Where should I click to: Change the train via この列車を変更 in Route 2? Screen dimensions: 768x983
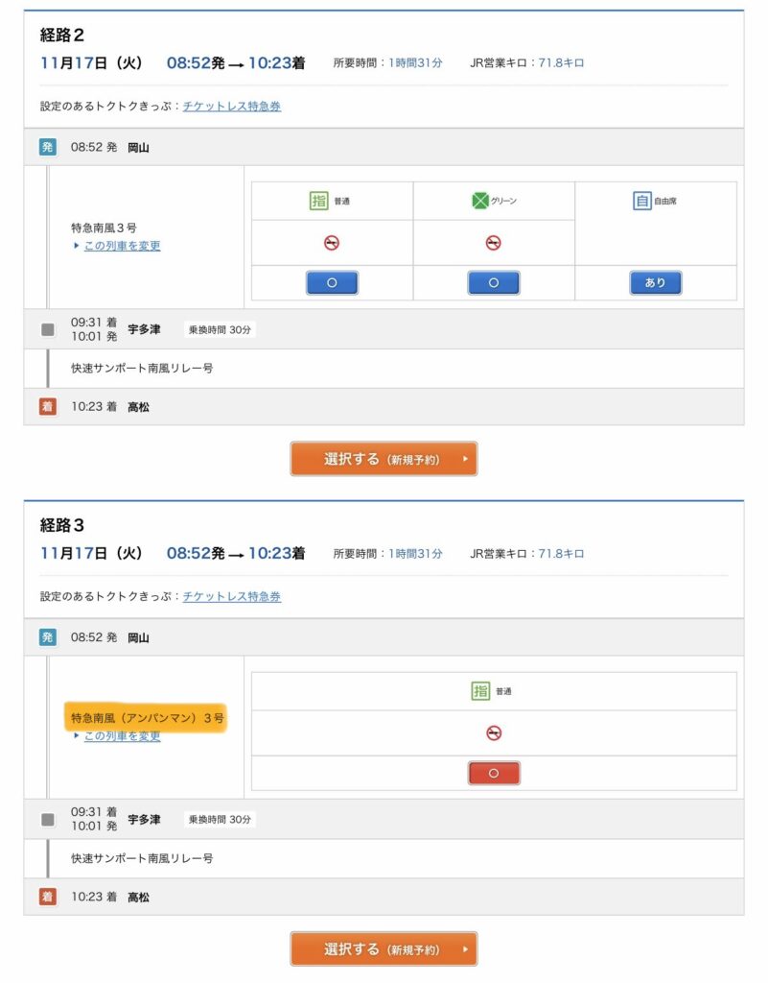click(x=122, y=246)
